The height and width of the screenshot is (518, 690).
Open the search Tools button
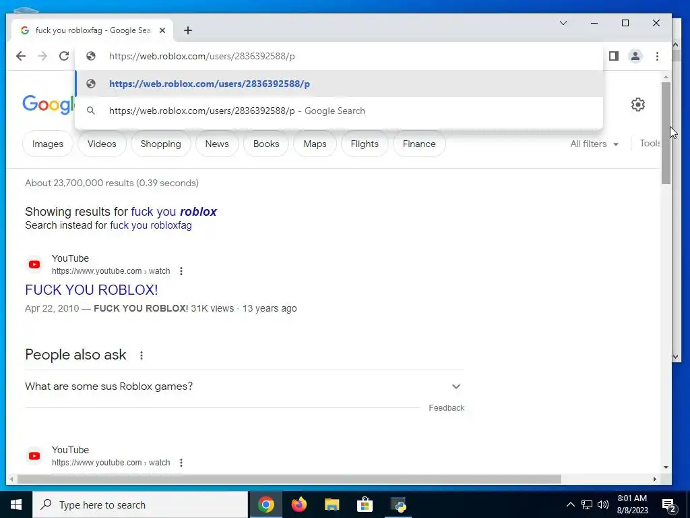650,144
